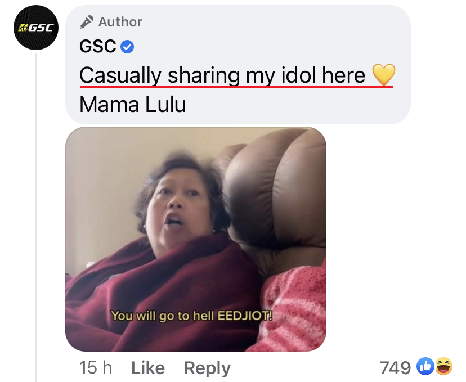
Task: Click the Author badge label
Action: point(120,22)
